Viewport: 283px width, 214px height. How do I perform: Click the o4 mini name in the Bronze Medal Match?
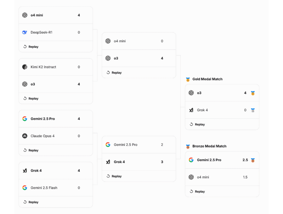click(x=203, y=177)
